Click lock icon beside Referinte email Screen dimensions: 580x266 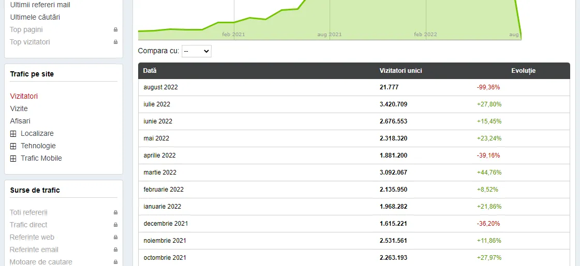[x=115, y=250]
